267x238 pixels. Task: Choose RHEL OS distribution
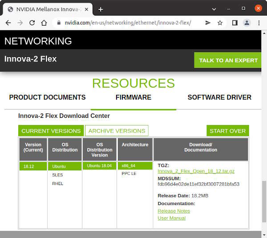[57, 184]
